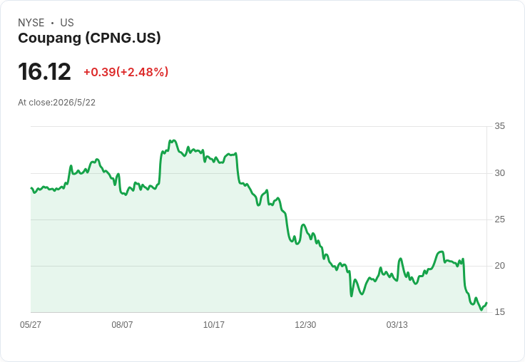Click the 15 price axis label
This screenshot has width=525, height=362.
pyautogui.click(x=499, y=312)
